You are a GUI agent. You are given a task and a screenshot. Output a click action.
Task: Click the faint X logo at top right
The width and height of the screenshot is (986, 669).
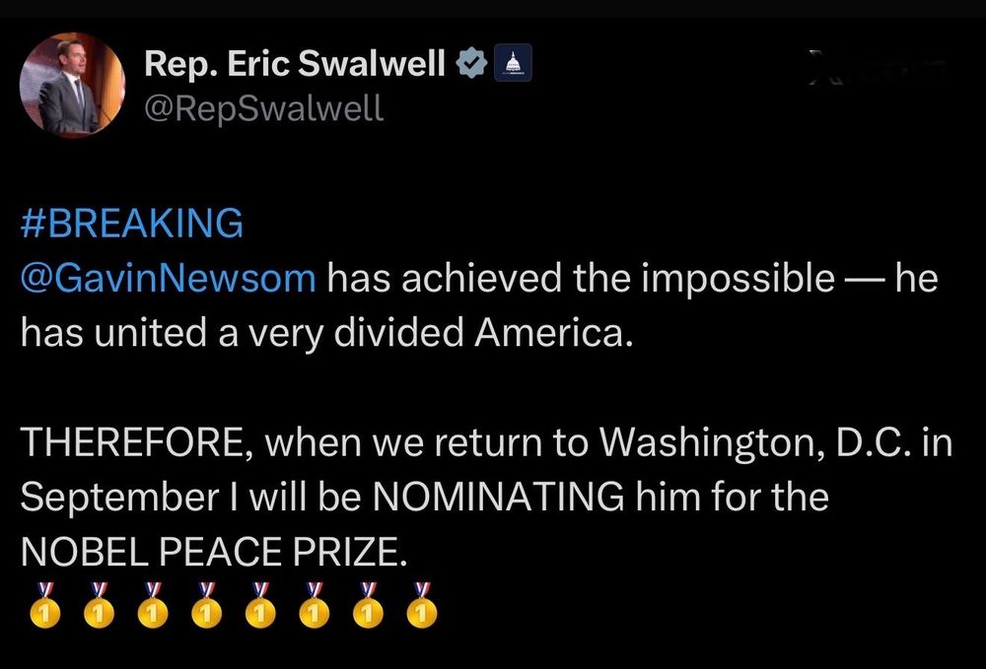tap(822, 67)
